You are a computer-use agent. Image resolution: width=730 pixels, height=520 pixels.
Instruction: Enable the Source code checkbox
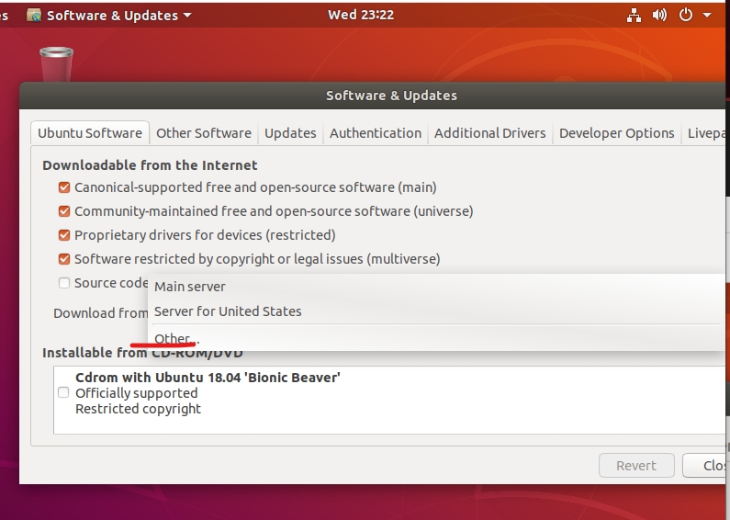pos(64,283)
